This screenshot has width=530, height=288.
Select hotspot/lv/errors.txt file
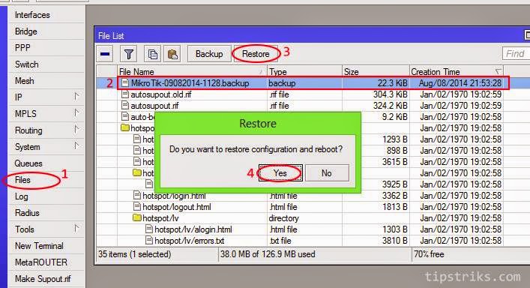[x=189, y=241]
